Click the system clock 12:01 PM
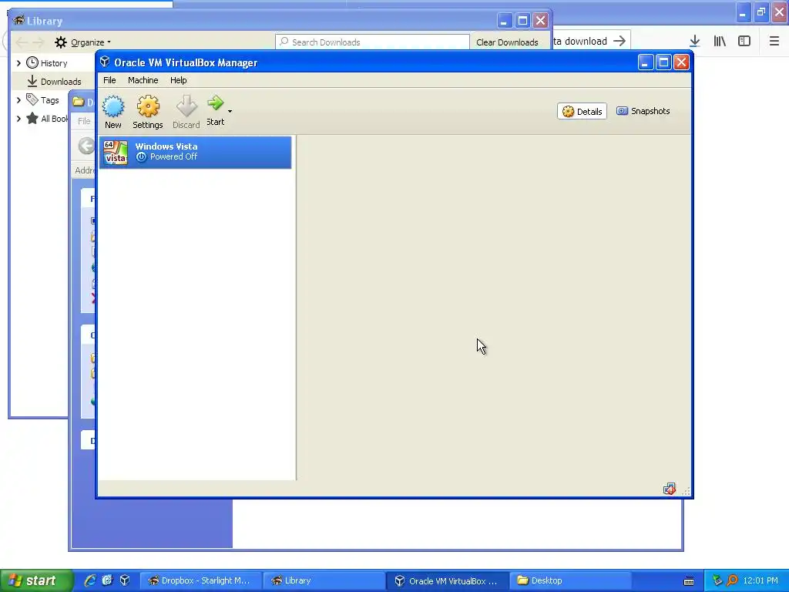789x592 pixels. click(x=760, y=580)
